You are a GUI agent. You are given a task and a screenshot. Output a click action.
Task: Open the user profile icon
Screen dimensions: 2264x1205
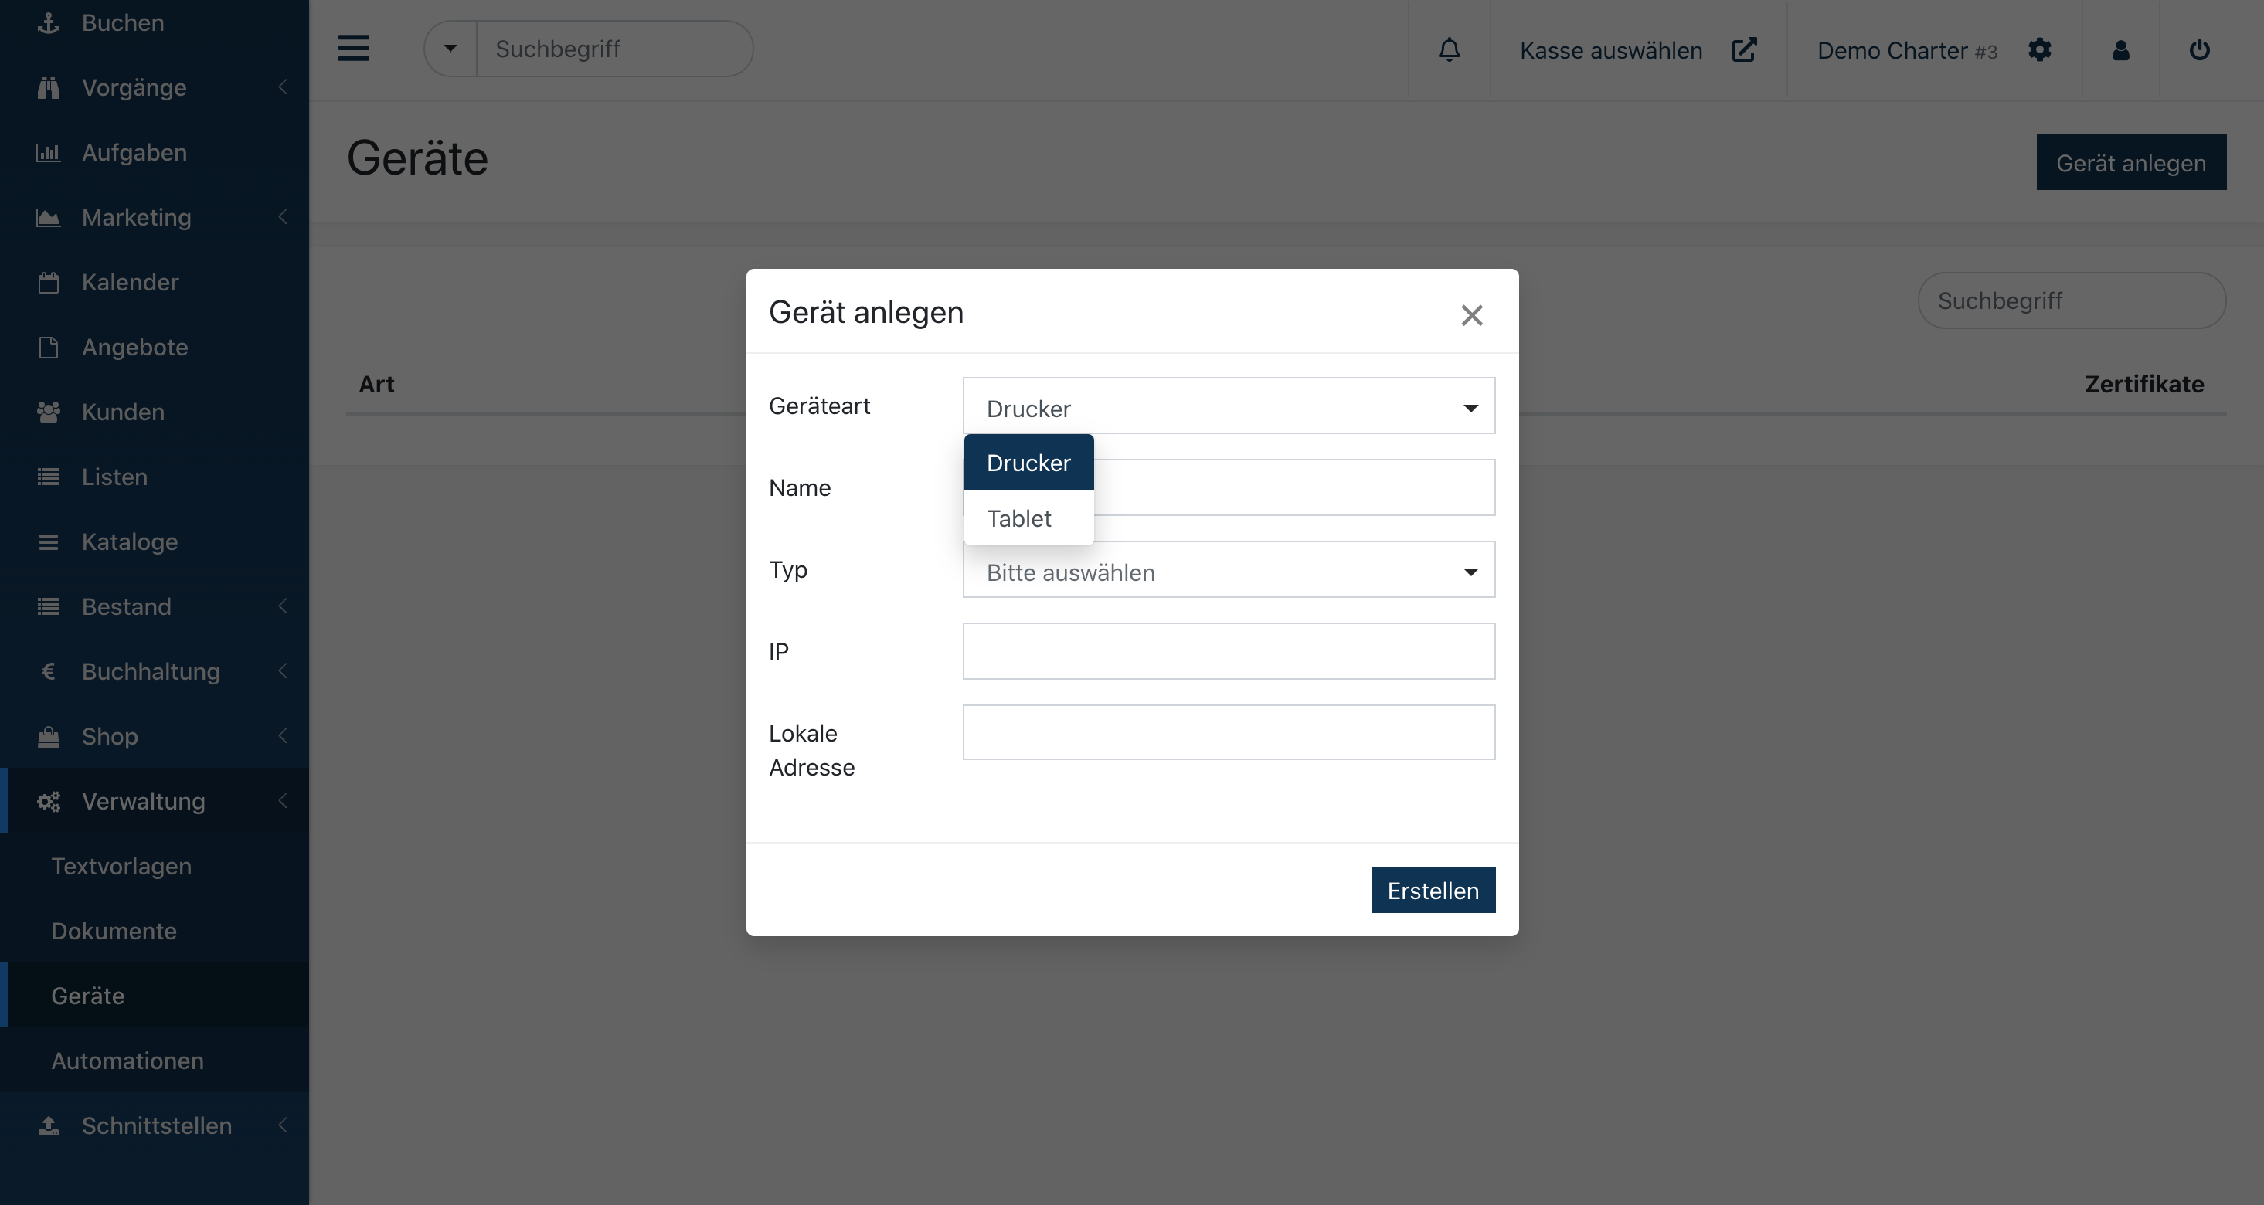coord(2121,50)
